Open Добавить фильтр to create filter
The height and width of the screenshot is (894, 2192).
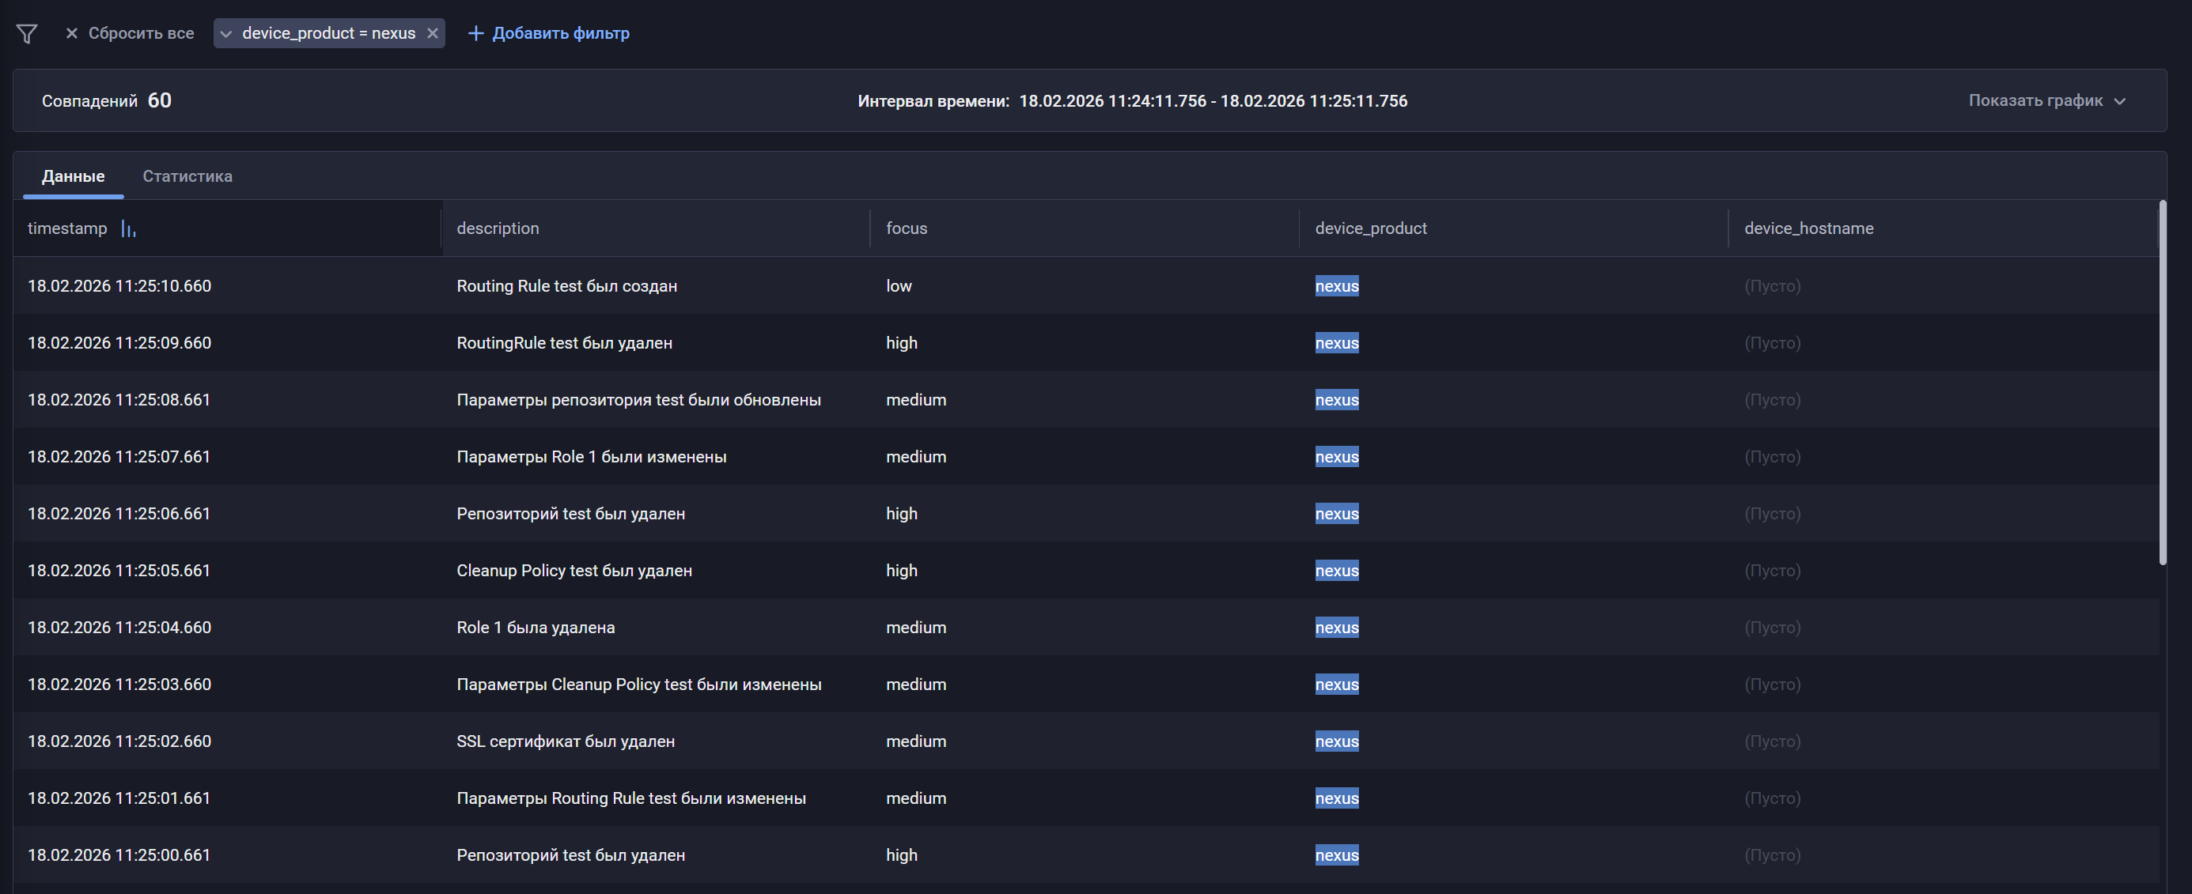point(560,32)
